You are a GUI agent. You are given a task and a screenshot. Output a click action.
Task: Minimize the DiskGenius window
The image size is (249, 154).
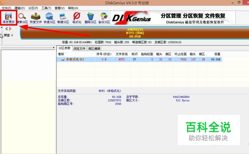233,3
